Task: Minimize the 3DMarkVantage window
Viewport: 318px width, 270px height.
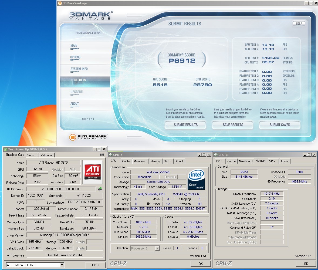Action: 306,3
